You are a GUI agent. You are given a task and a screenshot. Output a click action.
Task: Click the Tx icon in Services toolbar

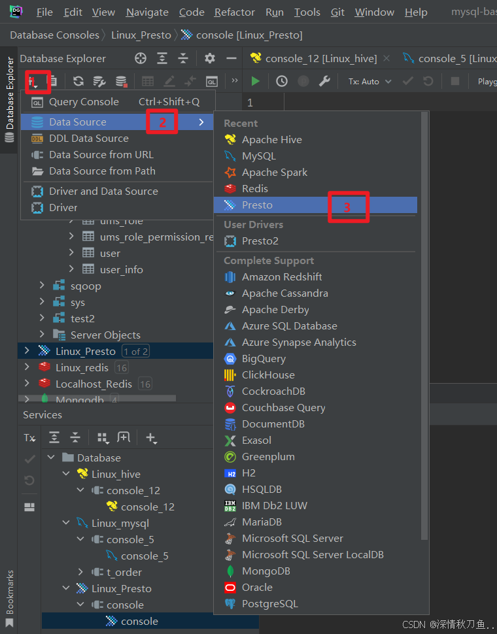(29, 438)
